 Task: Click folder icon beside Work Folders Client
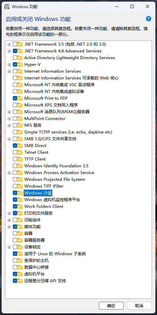pyautogui.click(x=20, y=206)
